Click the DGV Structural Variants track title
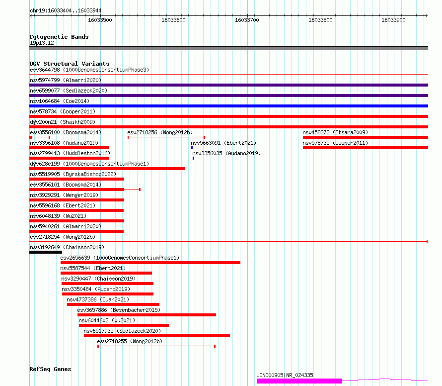Screen dimensions: 442x386 70,64
